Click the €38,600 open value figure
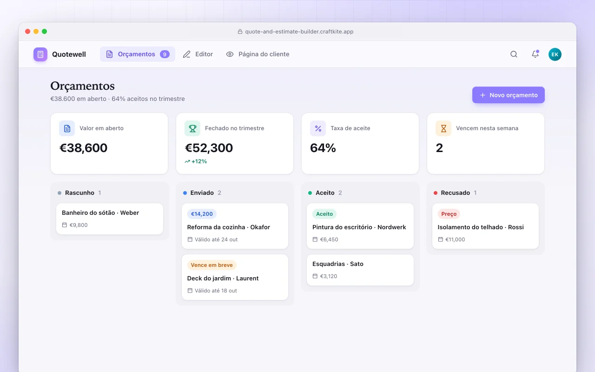 [x=83, y=148]
